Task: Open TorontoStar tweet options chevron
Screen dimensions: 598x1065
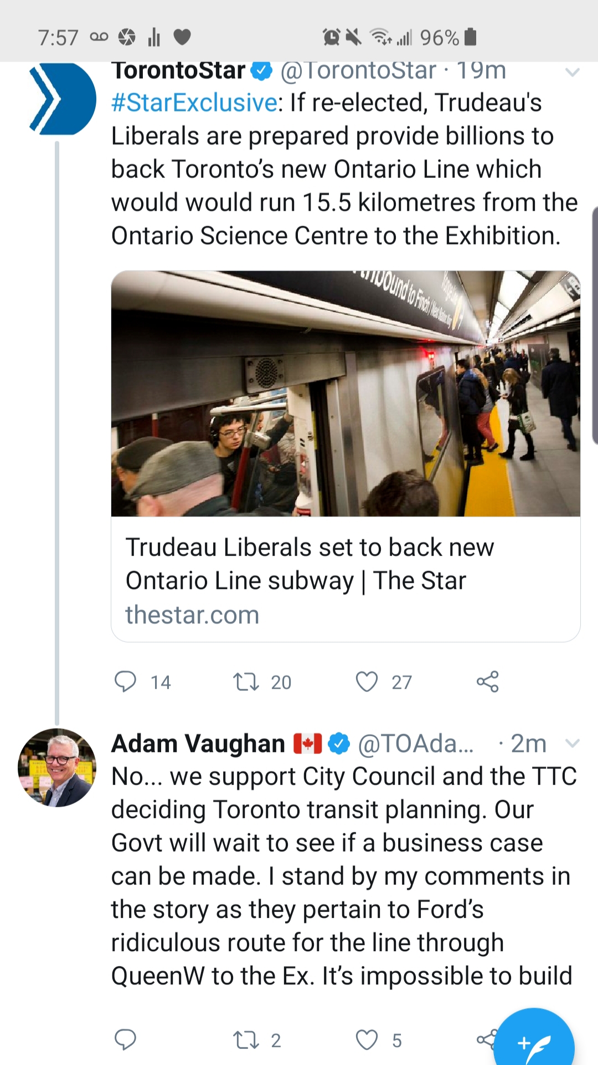Action: (x=572, y=72)
